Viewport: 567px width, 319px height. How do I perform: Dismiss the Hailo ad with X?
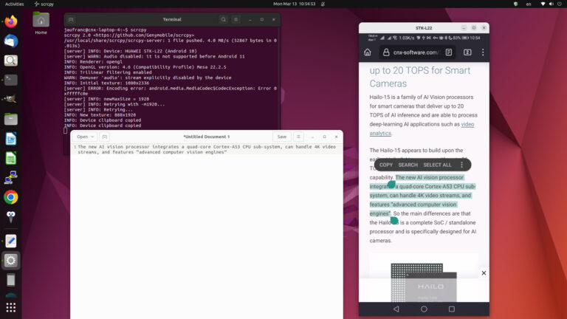pos(484,273)
